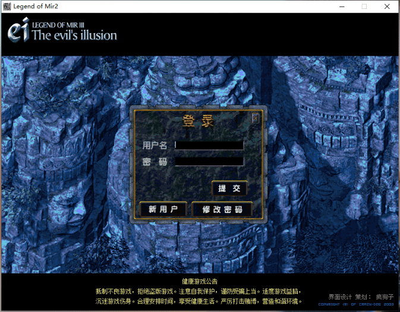The image size is (400, 312).
Task: Click the 密码 label text
Action: tap(155, 162)
